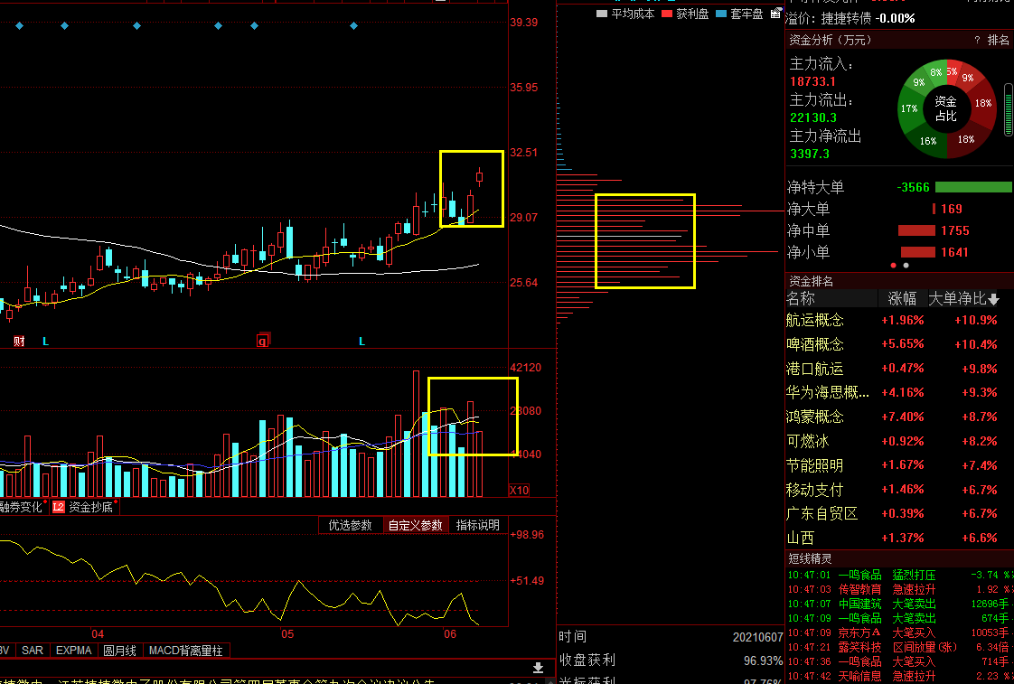The image size is (1014, 684).
Task: Click the right panel scrollbar thumb
Action: point(1009,109)
